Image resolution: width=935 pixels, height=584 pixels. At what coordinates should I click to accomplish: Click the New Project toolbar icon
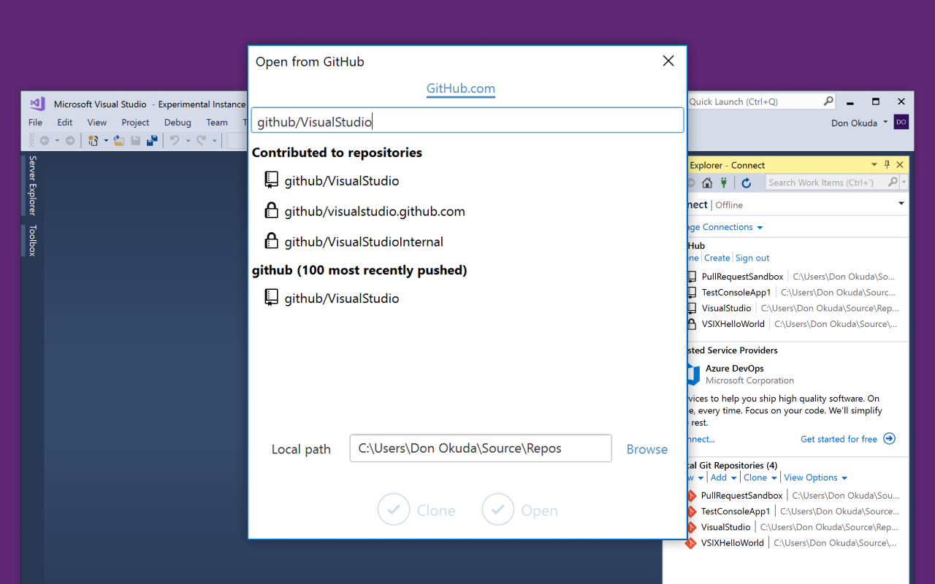[x=93, y=141]
